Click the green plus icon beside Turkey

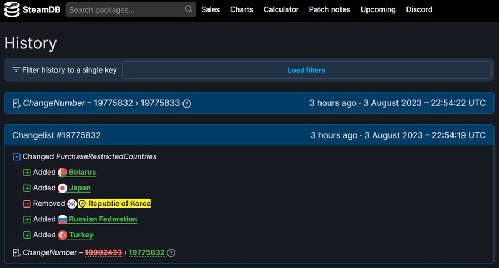click(27, 235)
